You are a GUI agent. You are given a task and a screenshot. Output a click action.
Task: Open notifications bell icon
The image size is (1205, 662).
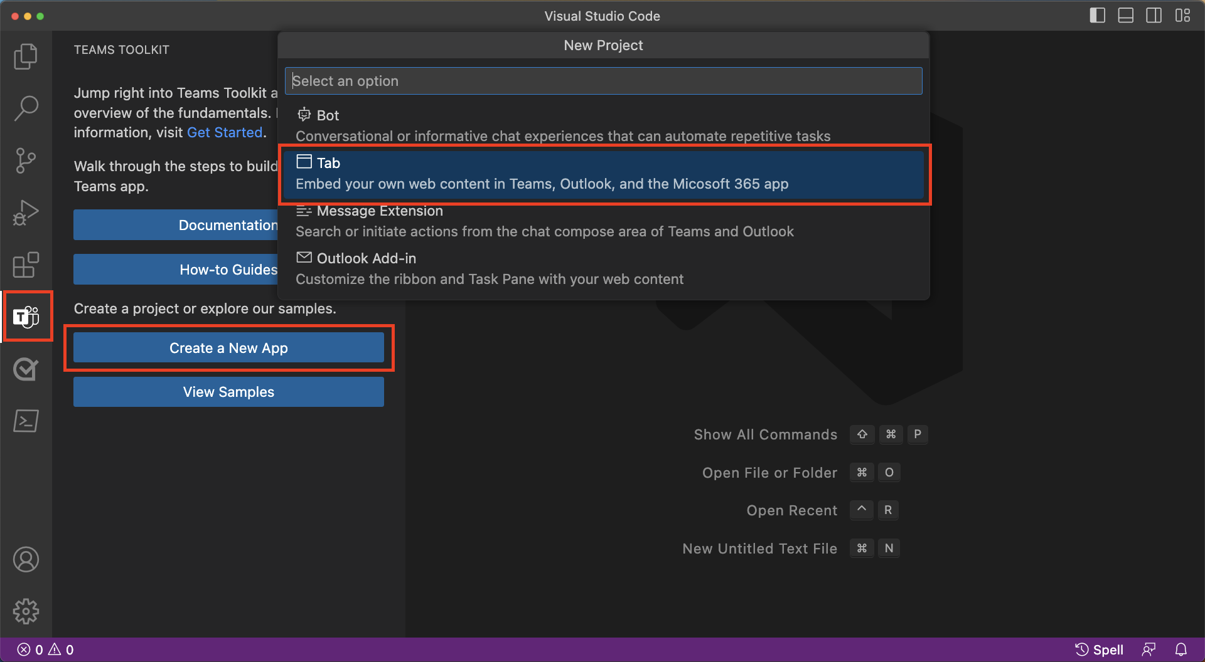[1181, 649]
